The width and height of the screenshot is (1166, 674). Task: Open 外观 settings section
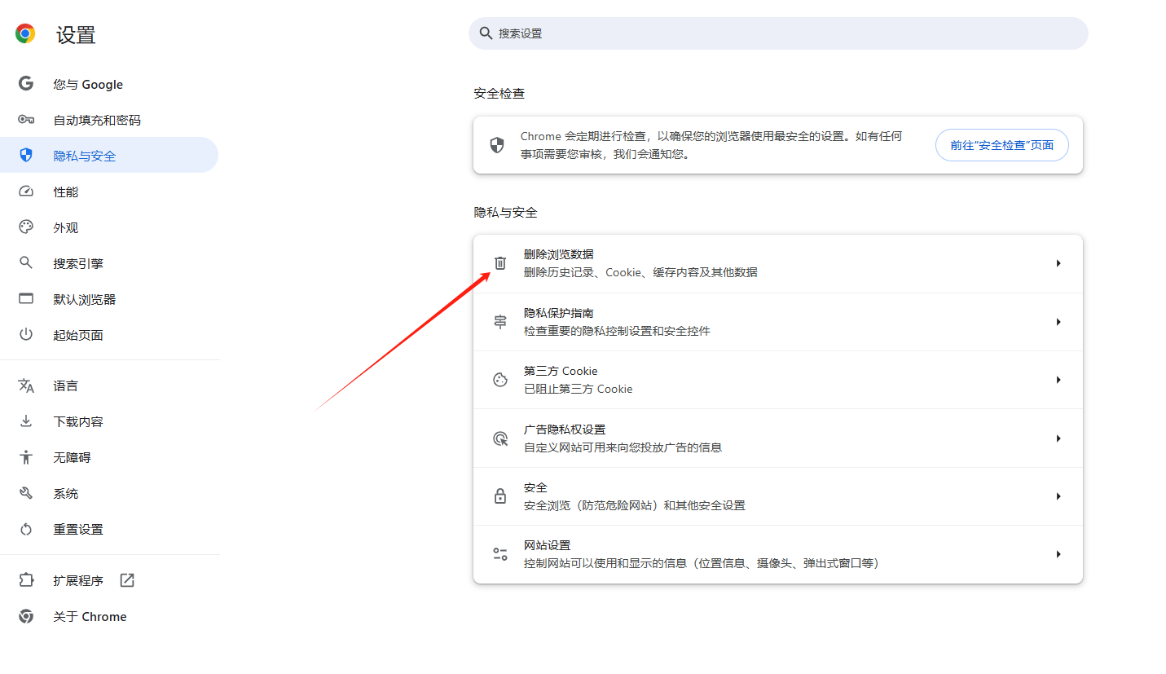pos(109,227)
